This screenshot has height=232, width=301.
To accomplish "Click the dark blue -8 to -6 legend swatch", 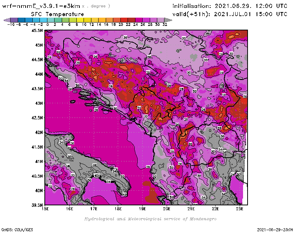I will pos(21,20).
